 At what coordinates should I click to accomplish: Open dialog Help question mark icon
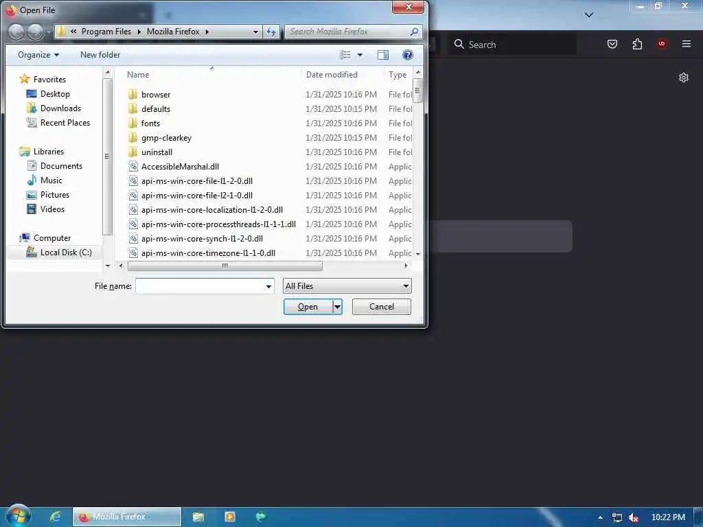408,55
